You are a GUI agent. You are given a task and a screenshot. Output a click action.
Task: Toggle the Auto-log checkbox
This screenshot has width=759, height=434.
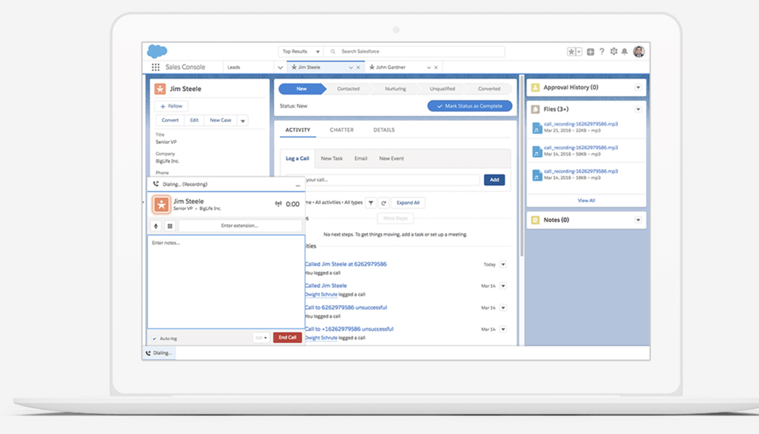coord(154,339)
